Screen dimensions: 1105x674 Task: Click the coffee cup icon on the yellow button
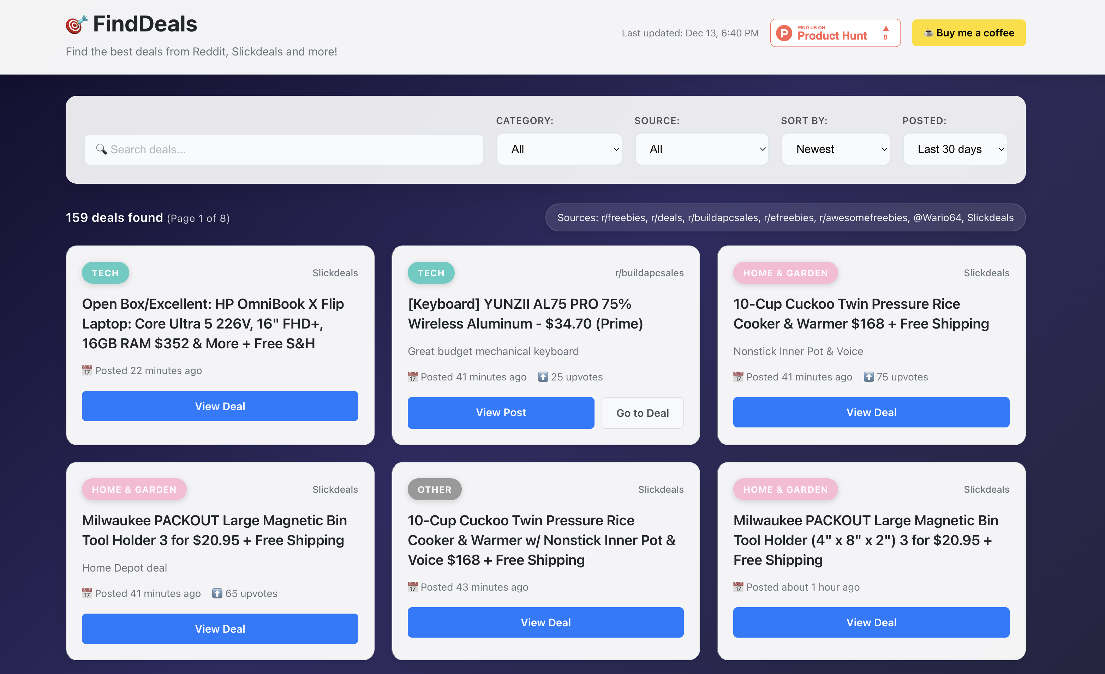point(928,33)
